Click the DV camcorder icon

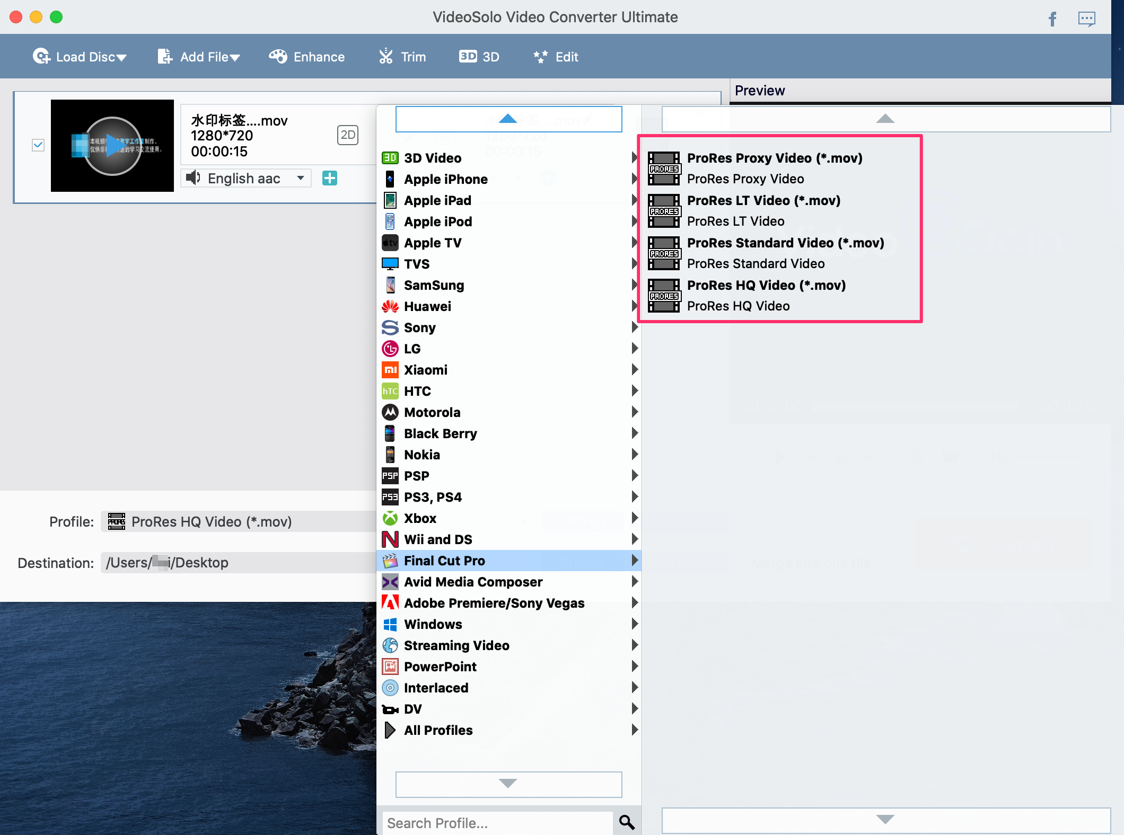pyautogui.click(x=390, y=709)
